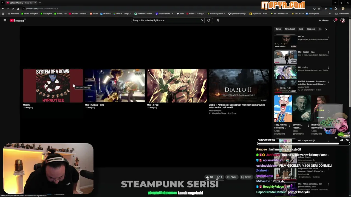Click the Paylaş share button
Screen dimensions: 351x197
pyautogui.click(x=231, y=177)
